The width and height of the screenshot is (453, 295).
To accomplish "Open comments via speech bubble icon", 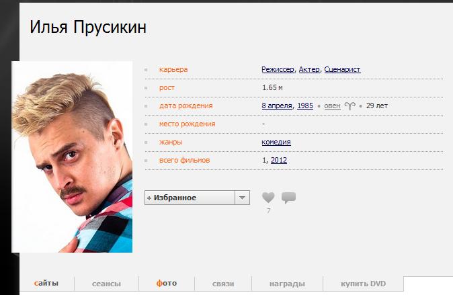I will pos(288,198).
